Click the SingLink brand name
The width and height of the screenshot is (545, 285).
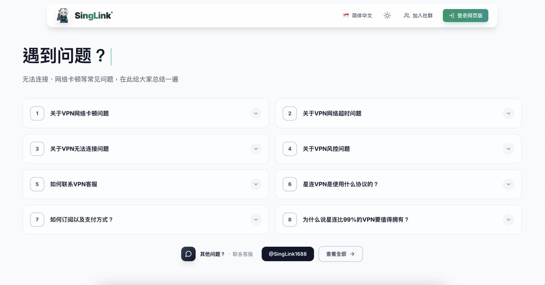click(94, 15)
